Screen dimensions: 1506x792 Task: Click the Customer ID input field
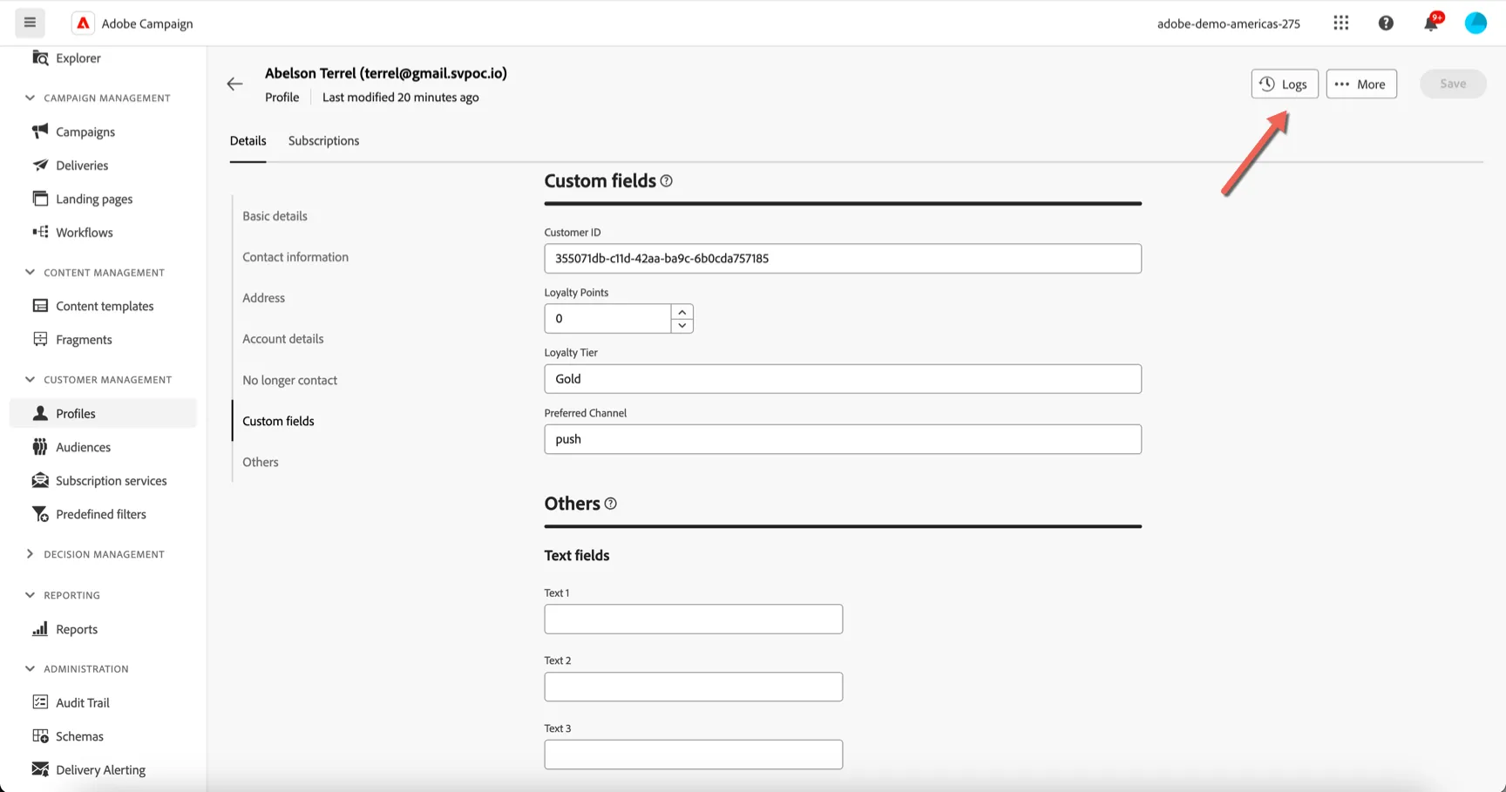[843, 259]
